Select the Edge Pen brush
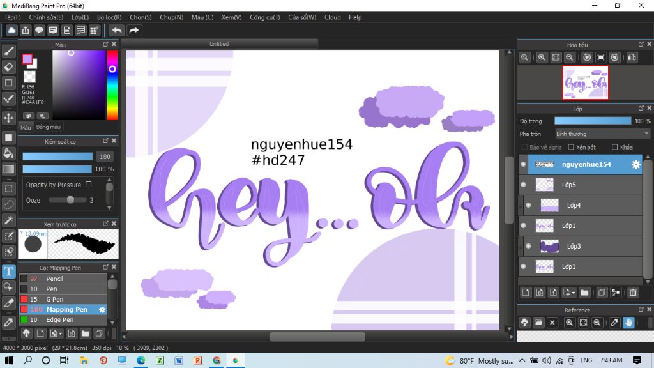The image size is (654, 368). pyautogui.click(x=63, y=319)
